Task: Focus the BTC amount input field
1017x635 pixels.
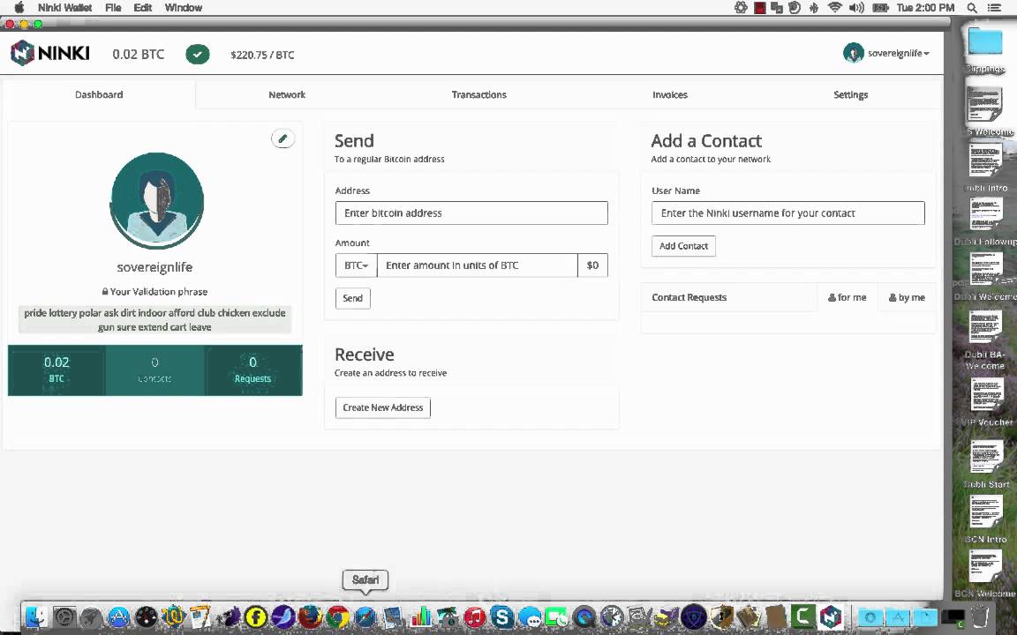Action: tap(478, 265)
